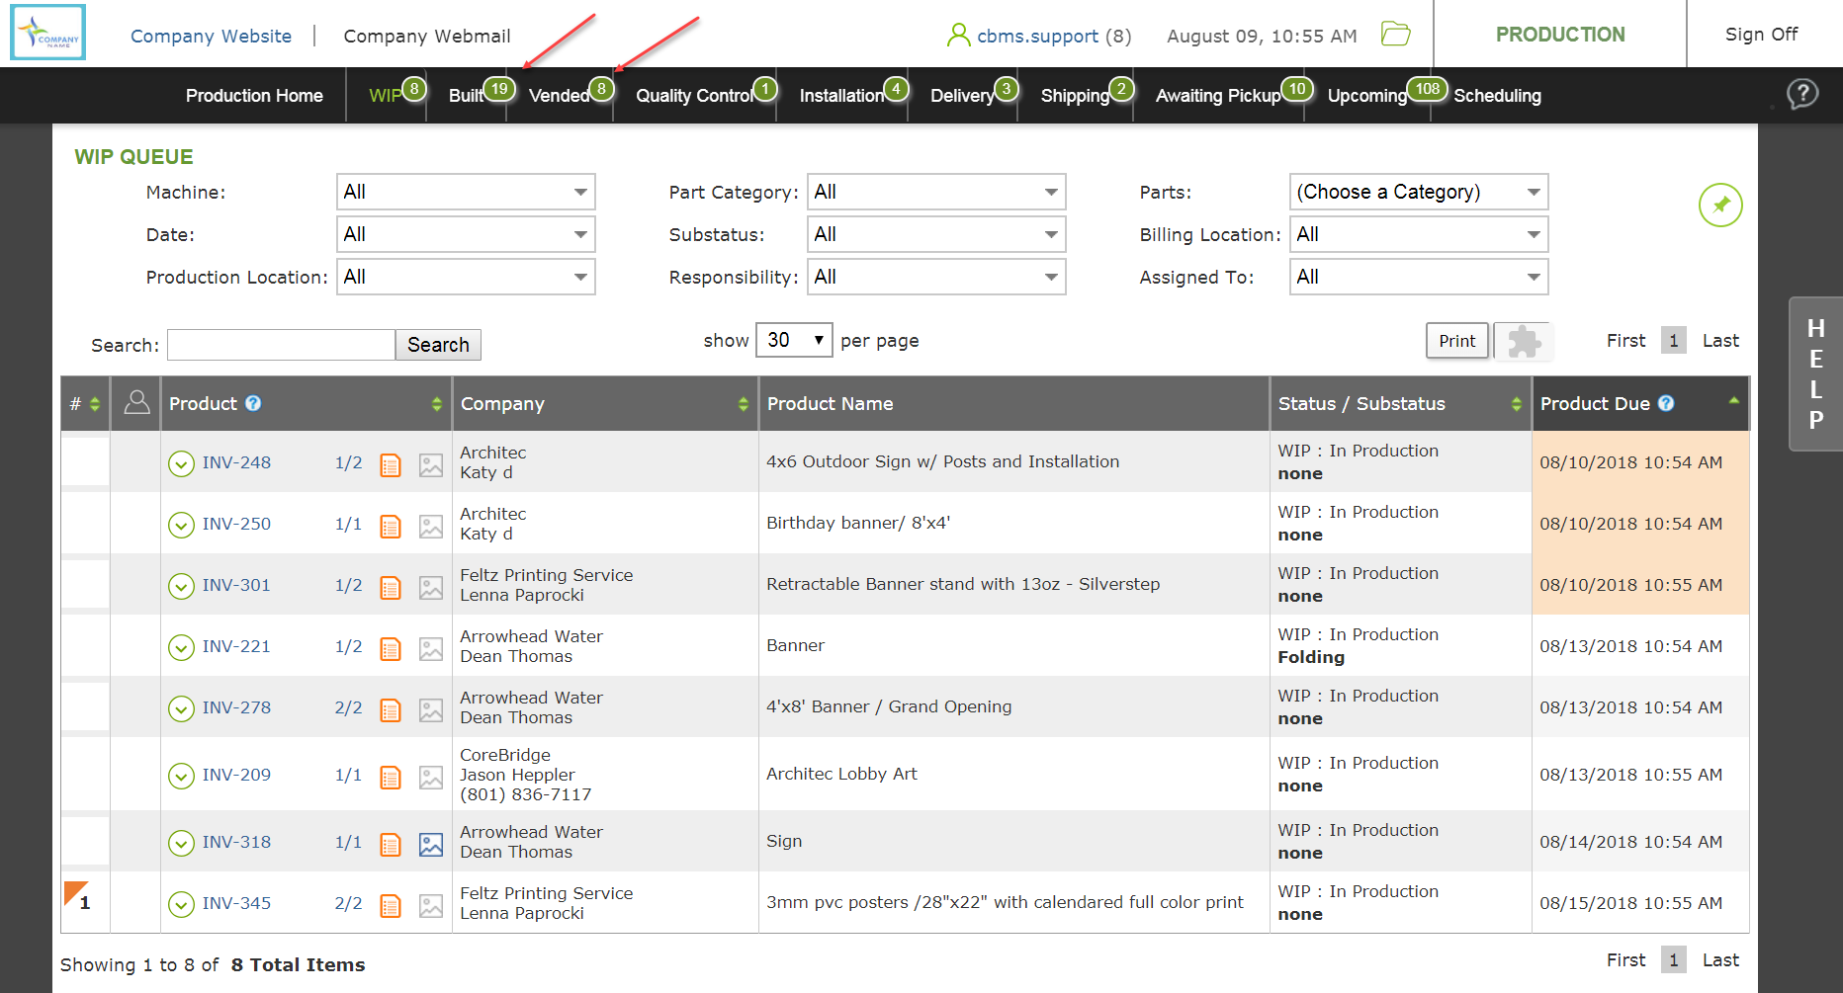Screen dimensions: 1843x993
Task: Open the Date filter dropdown
Action: click(466, 234)
